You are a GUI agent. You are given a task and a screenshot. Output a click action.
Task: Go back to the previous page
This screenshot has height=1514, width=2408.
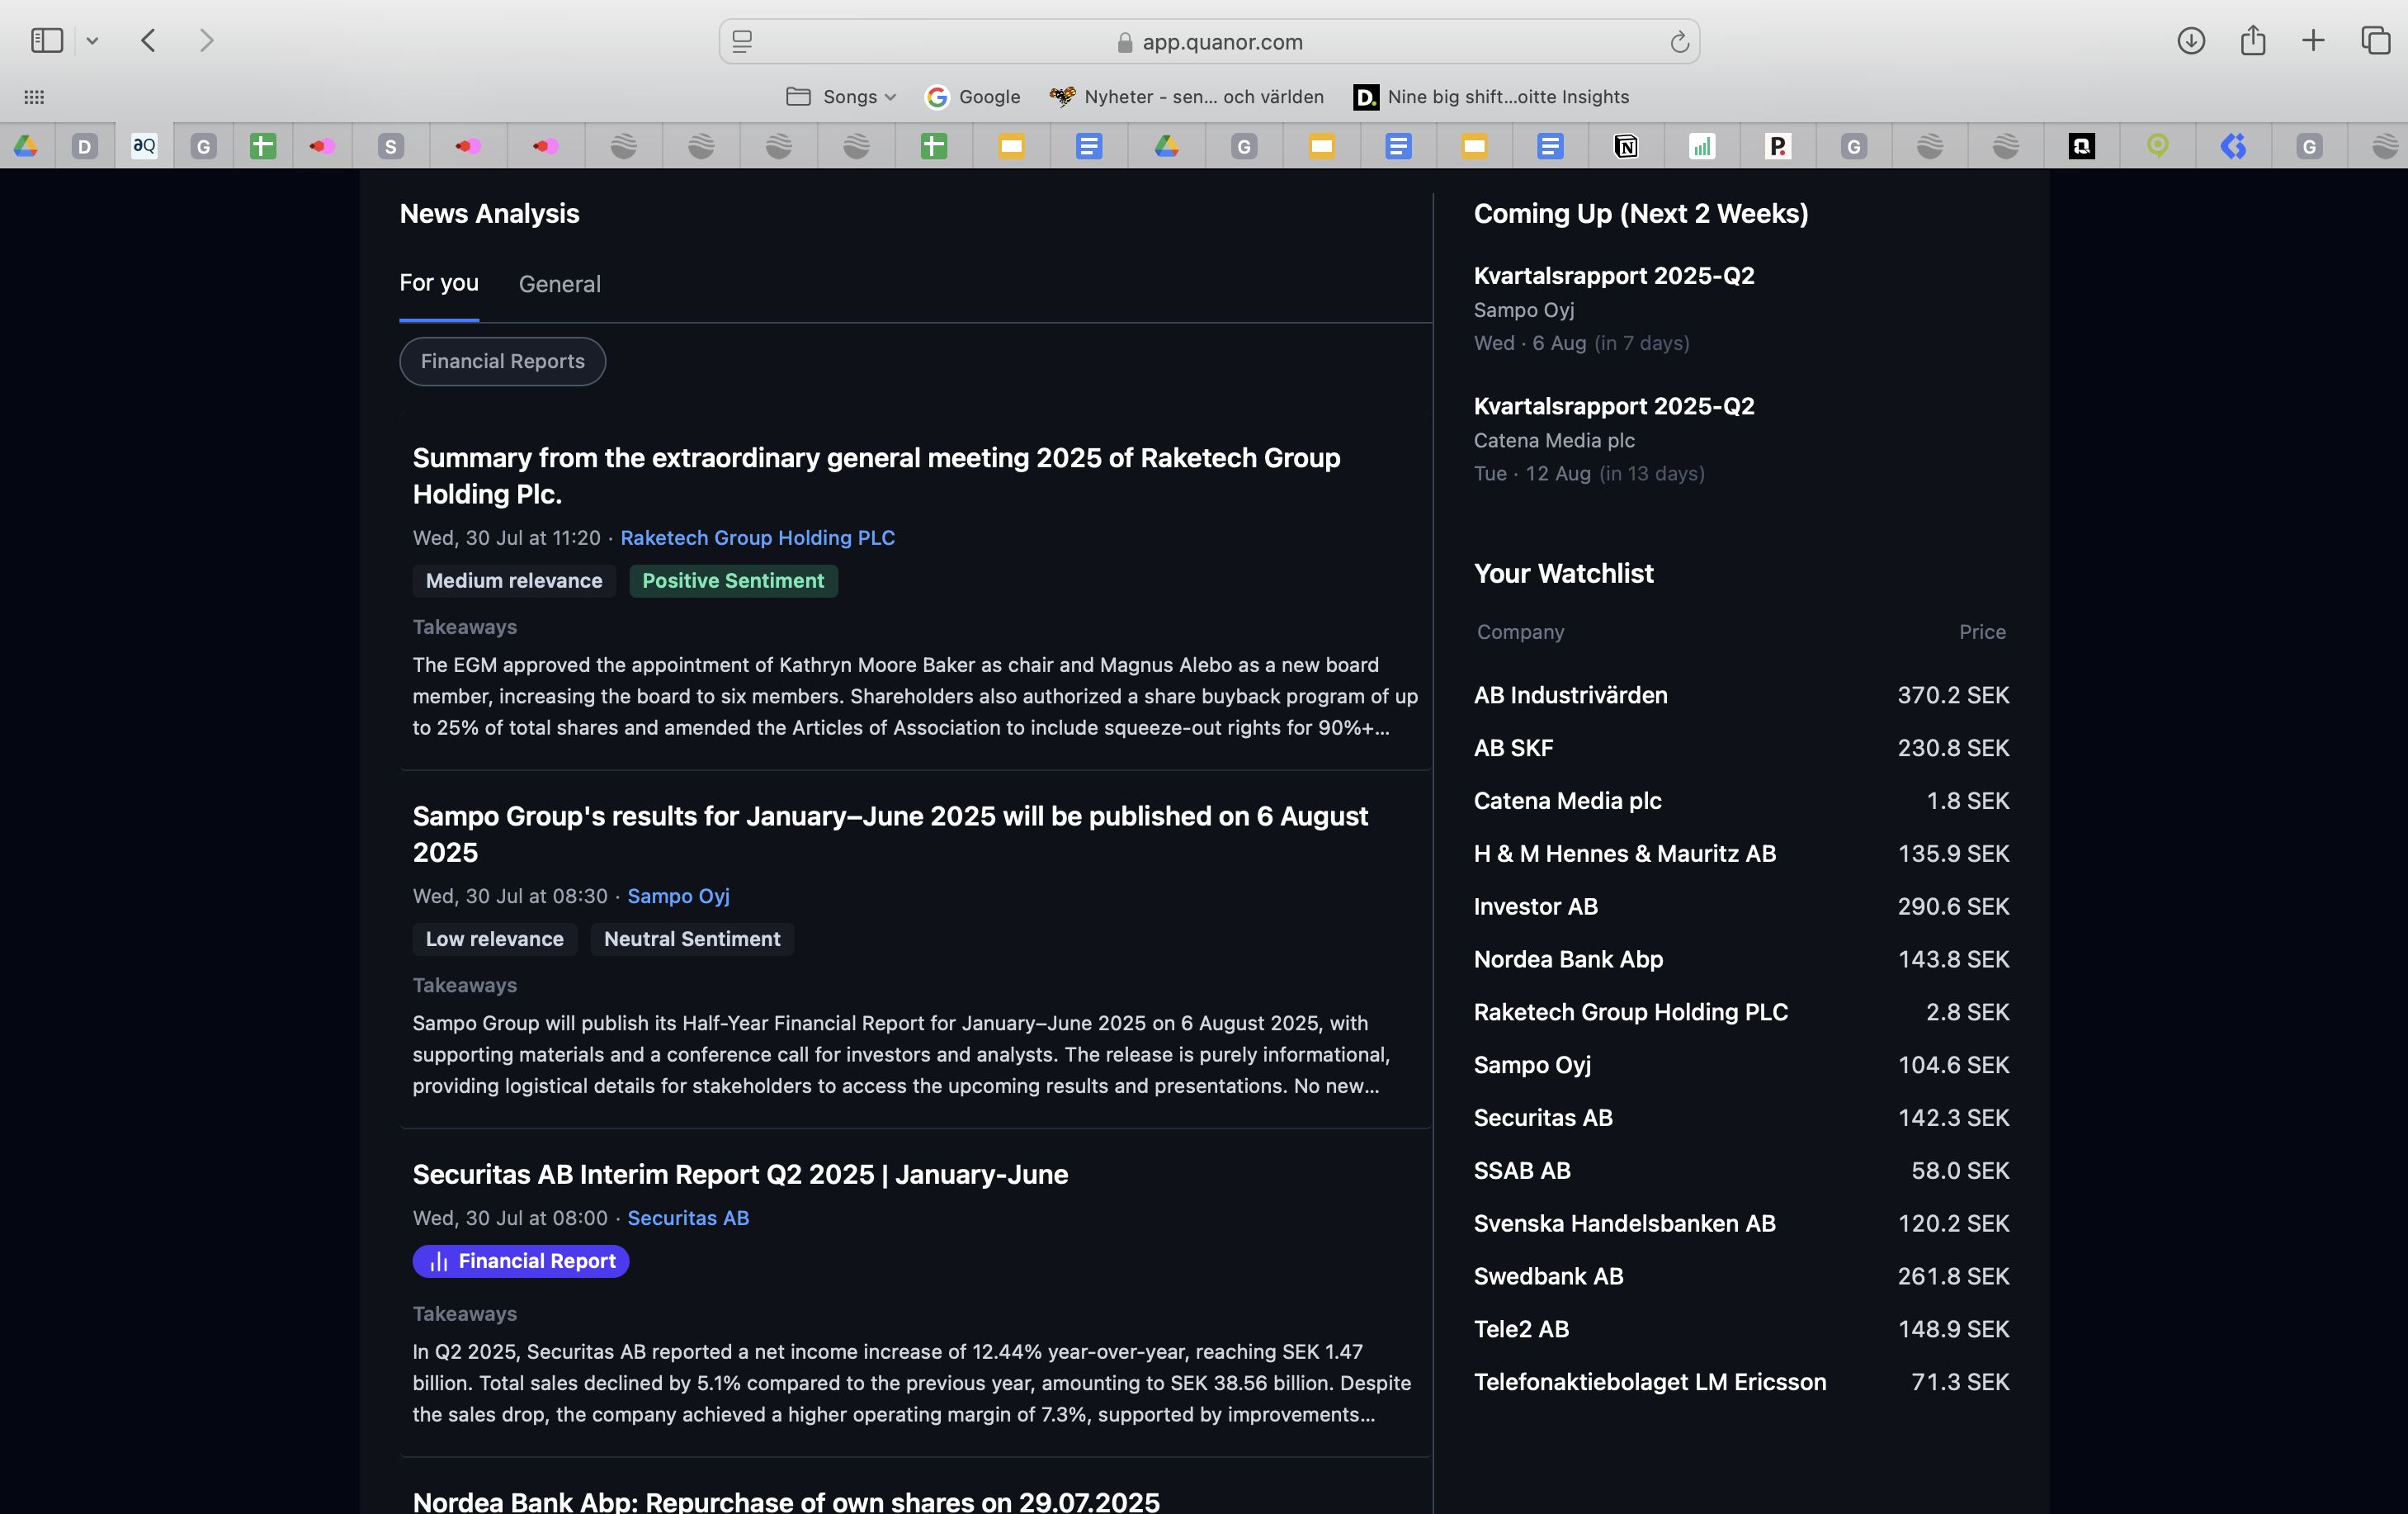(149, 41)
